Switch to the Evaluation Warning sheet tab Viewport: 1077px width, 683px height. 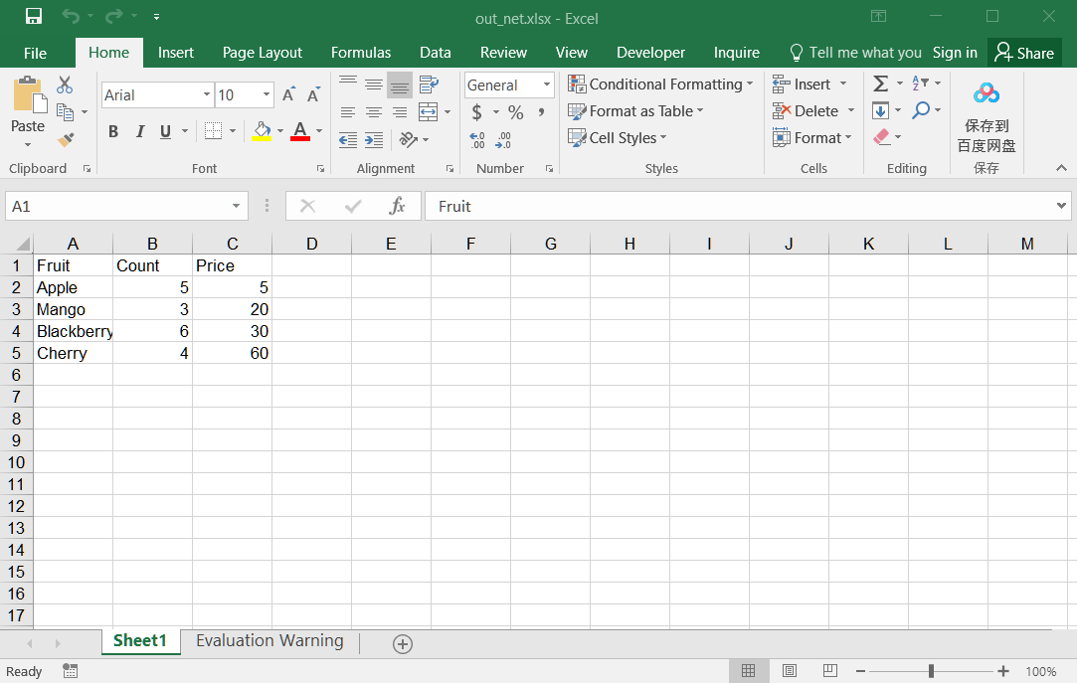(x=269, y=641)
